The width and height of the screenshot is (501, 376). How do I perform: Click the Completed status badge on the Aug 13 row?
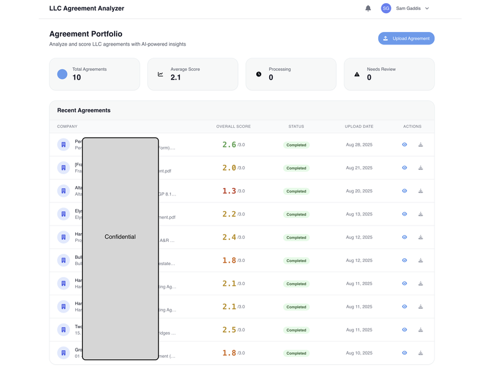click(296, 214)
